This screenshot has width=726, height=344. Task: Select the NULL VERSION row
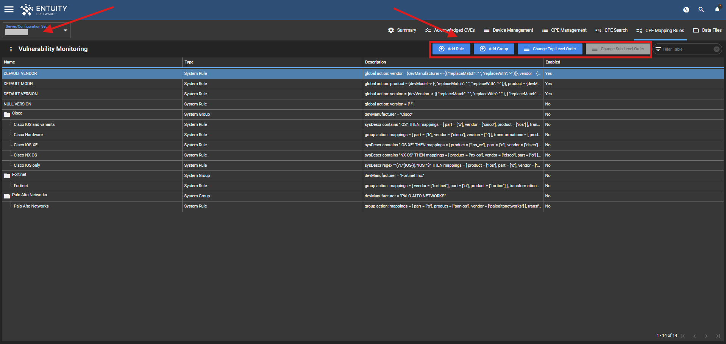point(363,104)
